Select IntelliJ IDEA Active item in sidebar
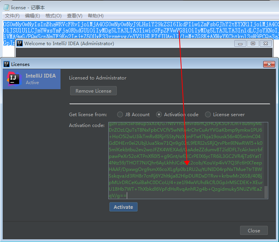 (32, 79)
